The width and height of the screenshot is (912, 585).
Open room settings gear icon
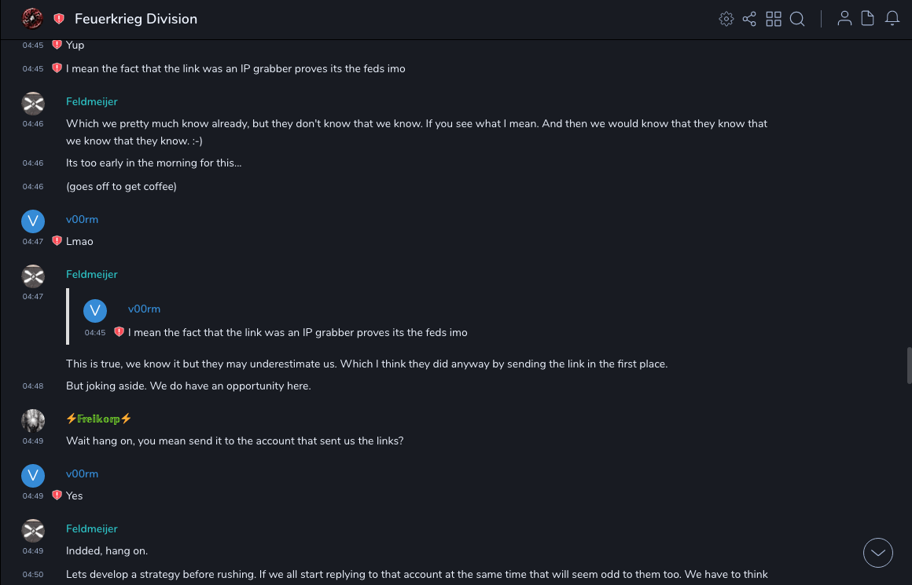(x=726, y=19)
